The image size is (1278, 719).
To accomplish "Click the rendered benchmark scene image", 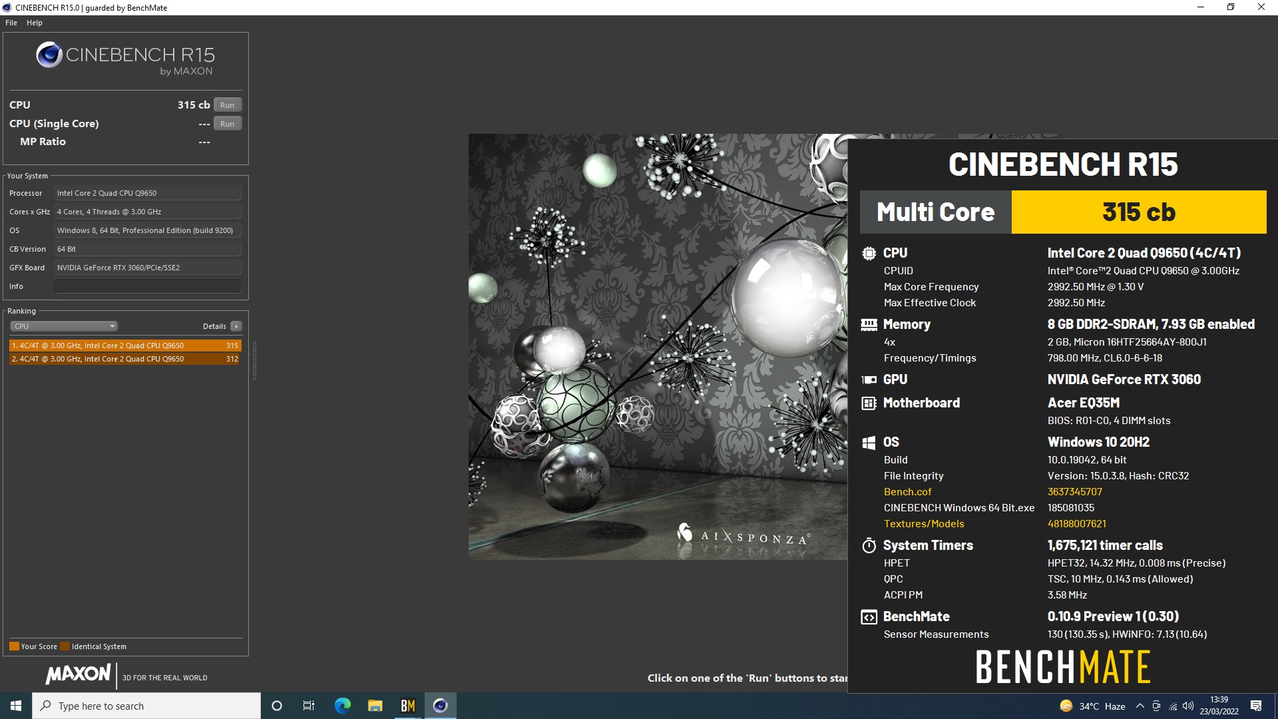I will (658, 346).
